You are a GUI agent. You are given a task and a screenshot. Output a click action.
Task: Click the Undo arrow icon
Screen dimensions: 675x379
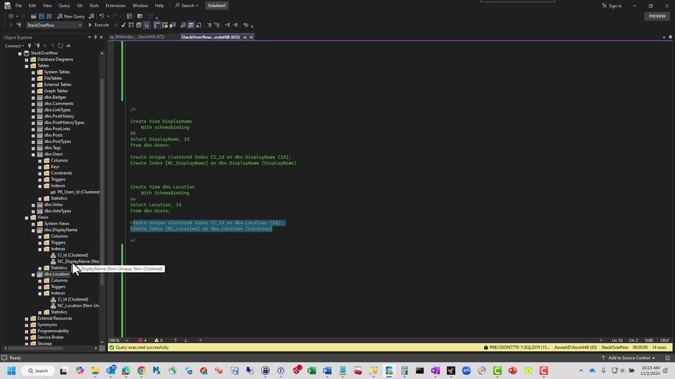click(102, 16)
